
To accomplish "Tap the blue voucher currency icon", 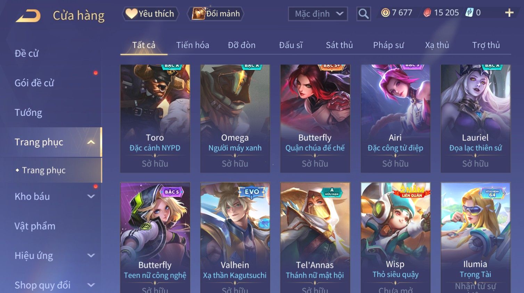I will pyautogui.click(x=469, y=13).
